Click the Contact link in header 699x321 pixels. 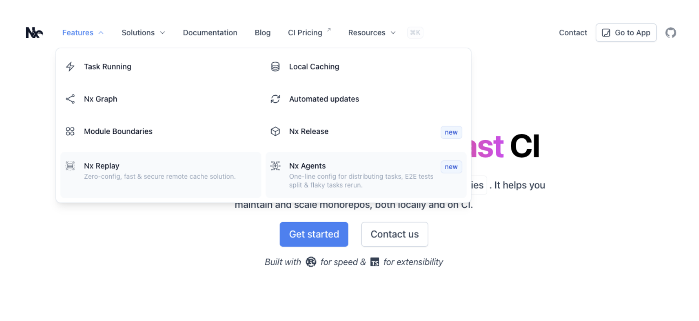point(573,32)
